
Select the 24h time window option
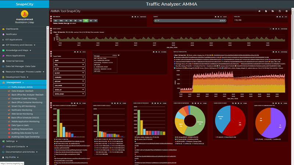pyautogui.click(x=86, y=21)
